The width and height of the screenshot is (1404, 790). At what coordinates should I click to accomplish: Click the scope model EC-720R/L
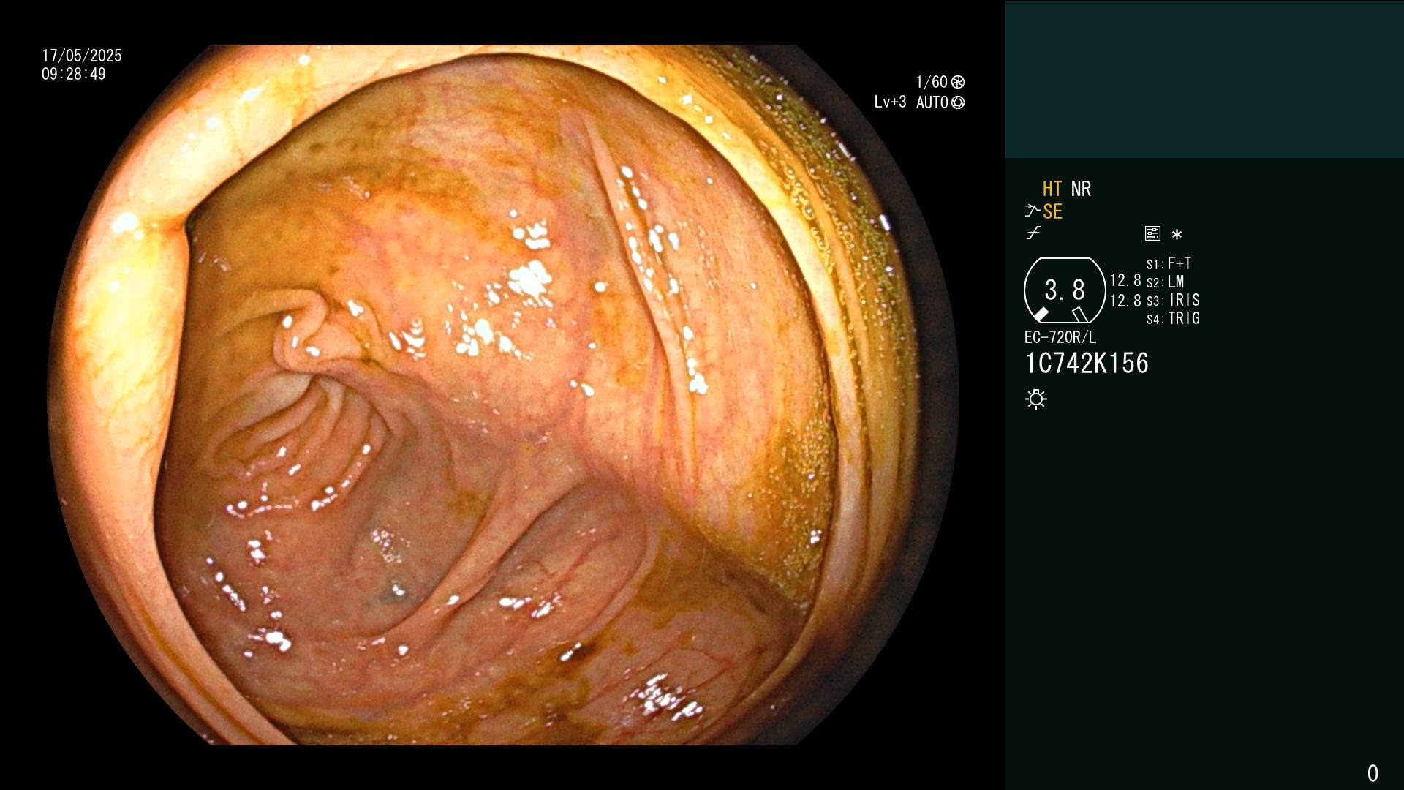[x=1060, y=337]
